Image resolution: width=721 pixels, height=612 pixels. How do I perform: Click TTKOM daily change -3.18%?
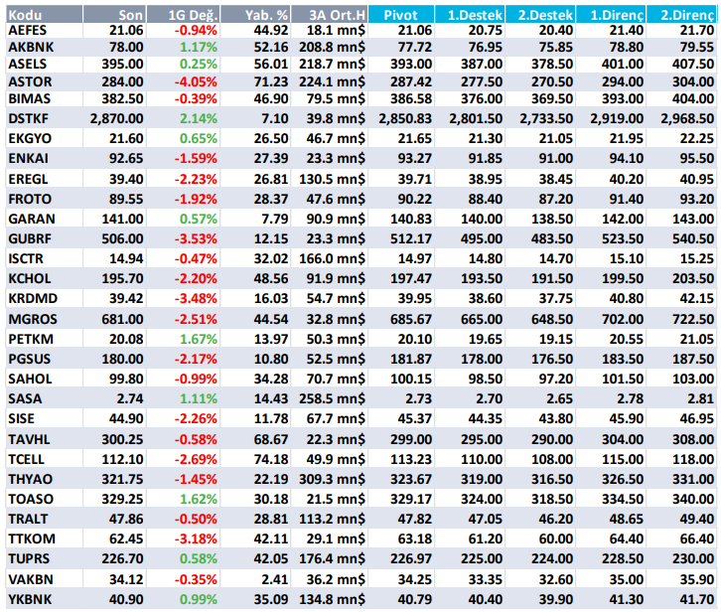196,538
